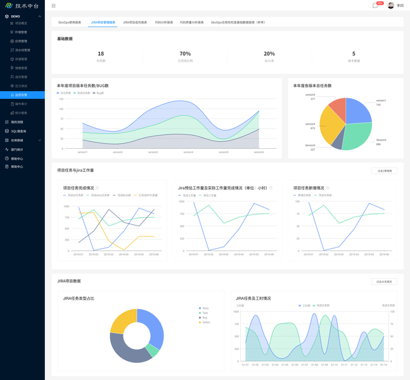Switch to 代码分析报表 tab
This screenshot has width=410, height=380.
point(163,22)
